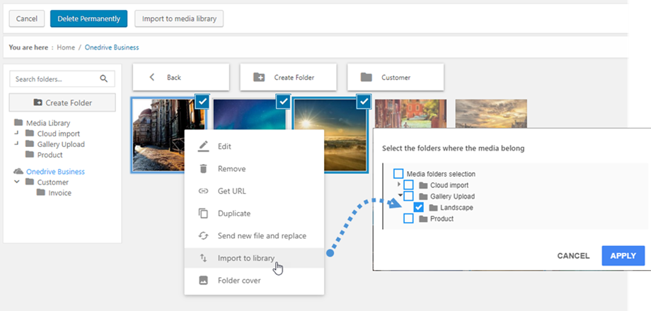Click the Send new file and replace icon
This screenshot has height=311, width=651.
coord(204,235)
